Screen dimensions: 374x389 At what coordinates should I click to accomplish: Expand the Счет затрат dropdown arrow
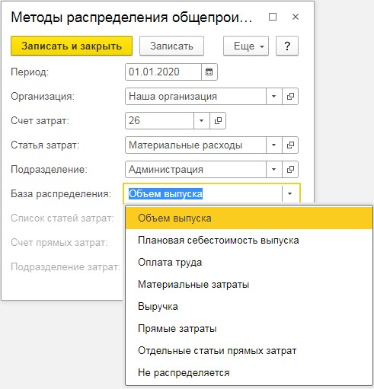(x=202, y=120)
